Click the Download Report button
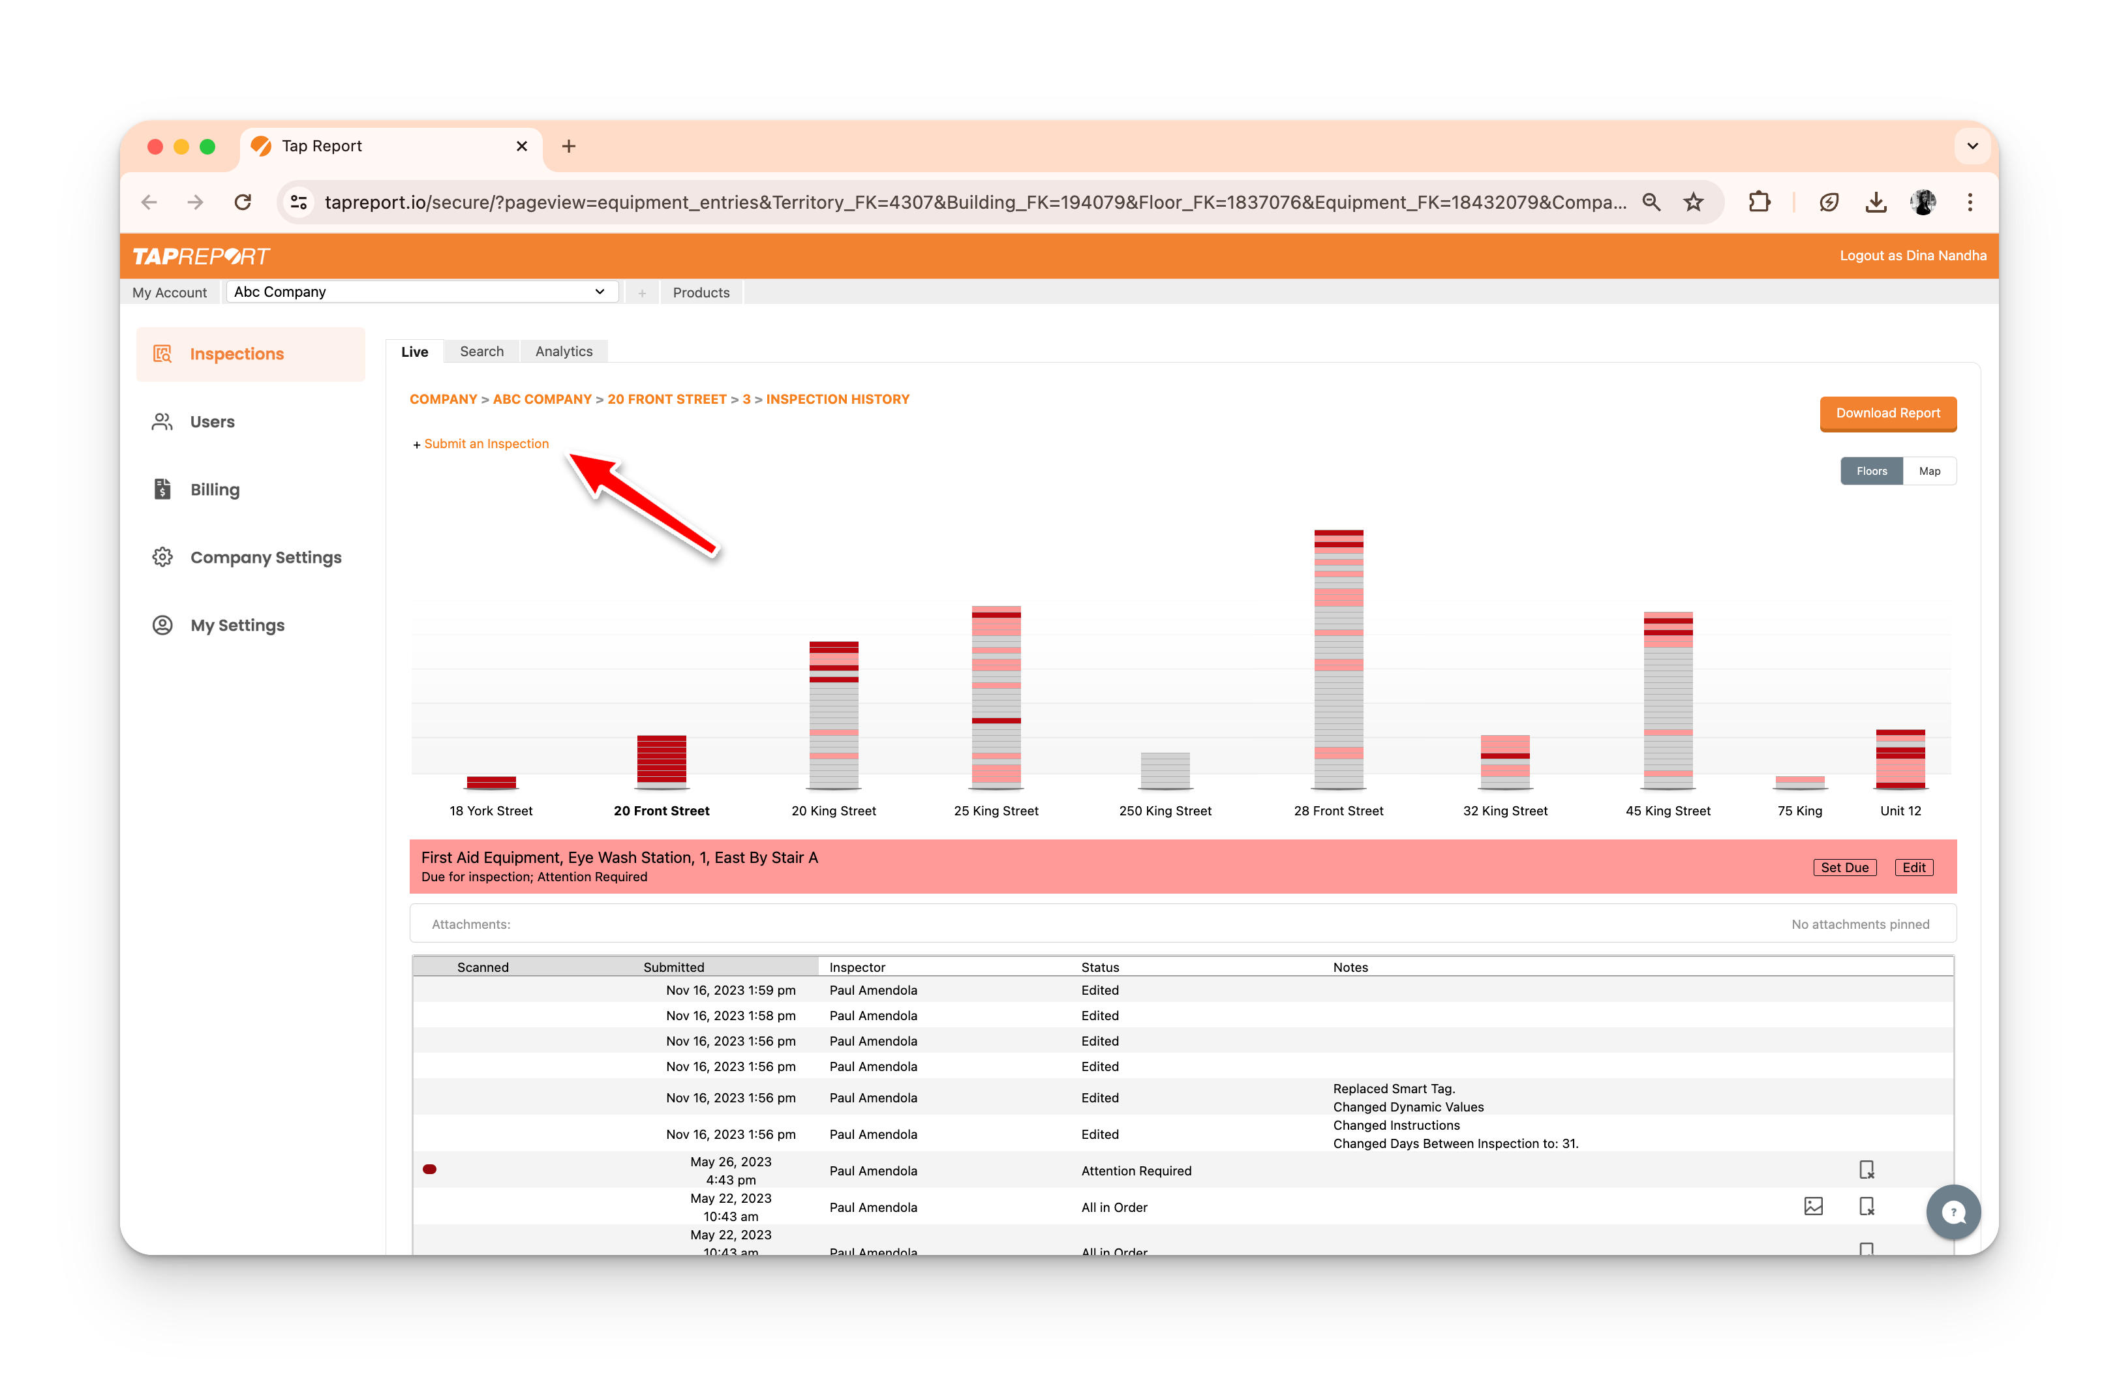2119x1375 pixels. pos(1887,413)
